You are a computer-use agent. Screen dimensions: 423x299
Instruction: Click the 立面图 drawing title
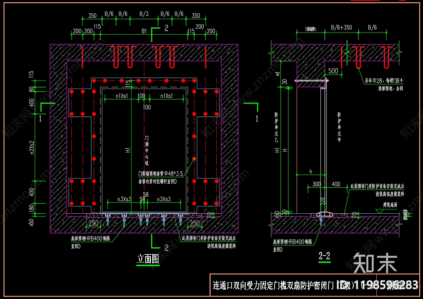pyautogui.click(x=148, y=259)
